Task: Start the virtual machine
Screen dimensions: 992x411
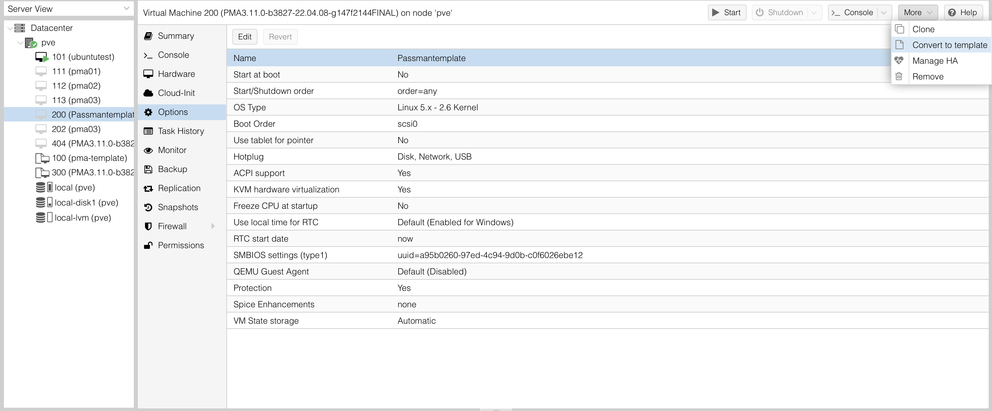Action: tap(726, 13)
